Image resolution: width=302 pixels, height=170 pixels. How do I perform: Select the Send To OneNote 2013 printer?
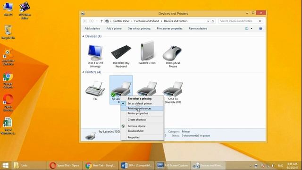pyautogui.click(x=173, y=92)
